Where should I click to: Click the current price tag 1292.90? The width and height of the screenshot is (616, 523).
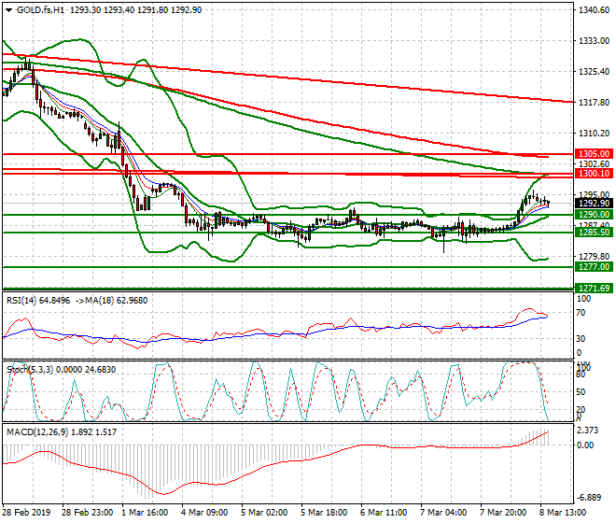594,203
